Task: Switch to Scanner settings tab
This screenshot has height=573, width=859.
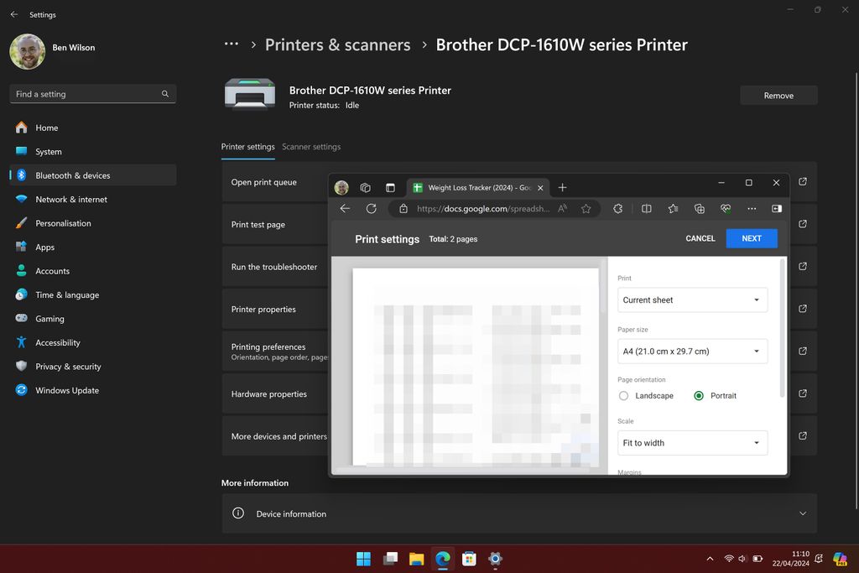Action: (x=311, y=146)
